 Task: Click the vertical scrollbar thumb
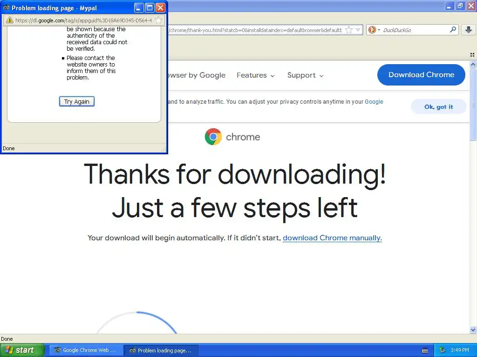[473, 104]
